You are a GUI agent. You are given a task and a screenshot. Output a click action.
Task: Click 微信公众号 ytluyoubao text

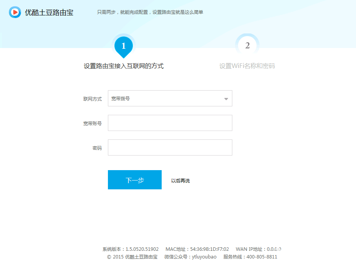coord(190,257)
